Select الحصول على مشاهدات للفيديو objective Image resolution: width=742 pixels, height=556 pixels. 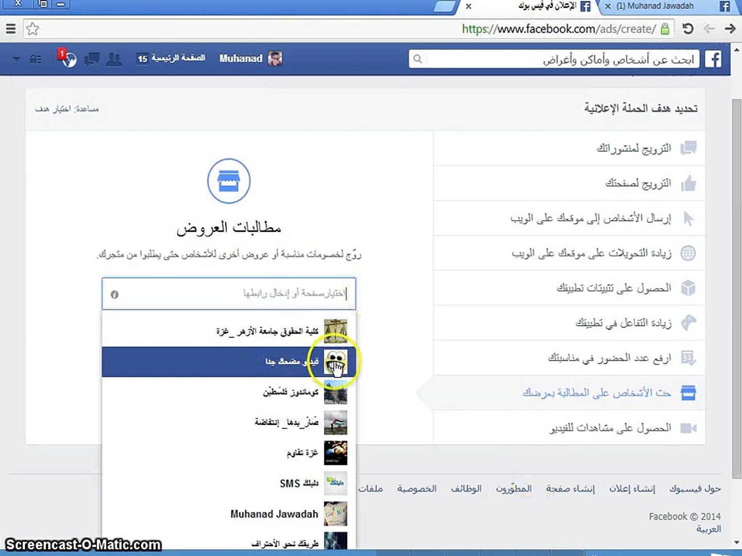pyautogui.click(x=569, y=428)
